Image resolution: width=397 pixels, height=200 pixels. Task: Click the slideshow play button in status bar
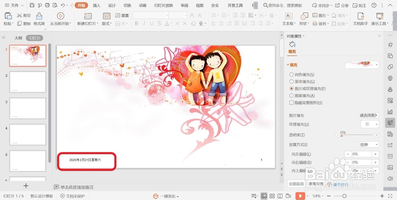pos(300,196)
